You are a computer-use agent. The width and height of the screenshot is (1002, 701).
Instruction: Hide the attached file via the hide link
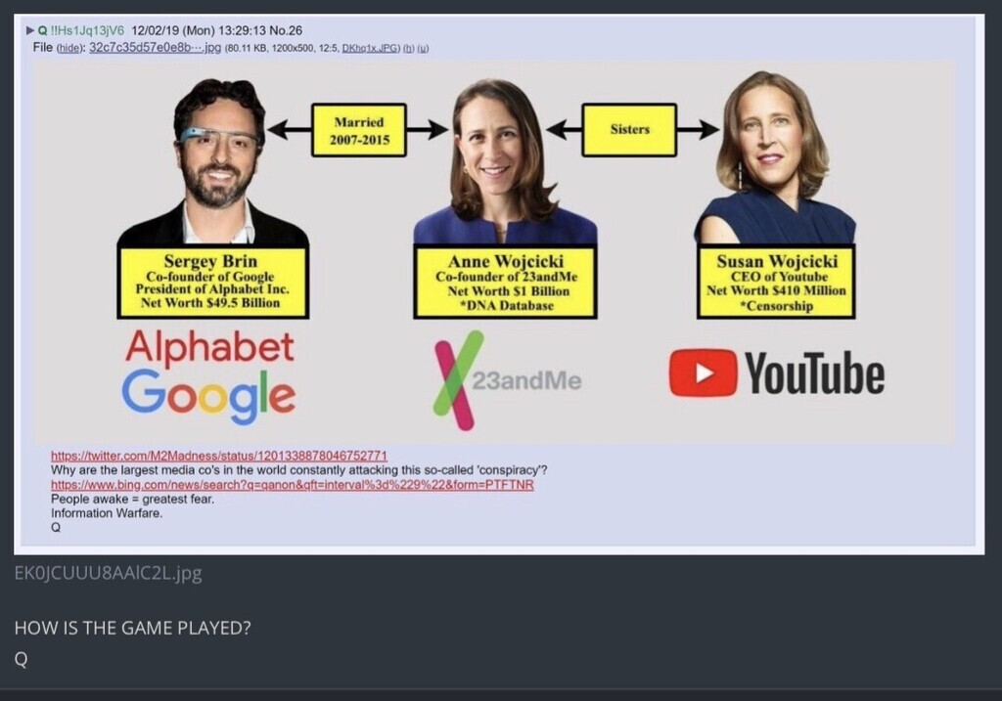69,48
